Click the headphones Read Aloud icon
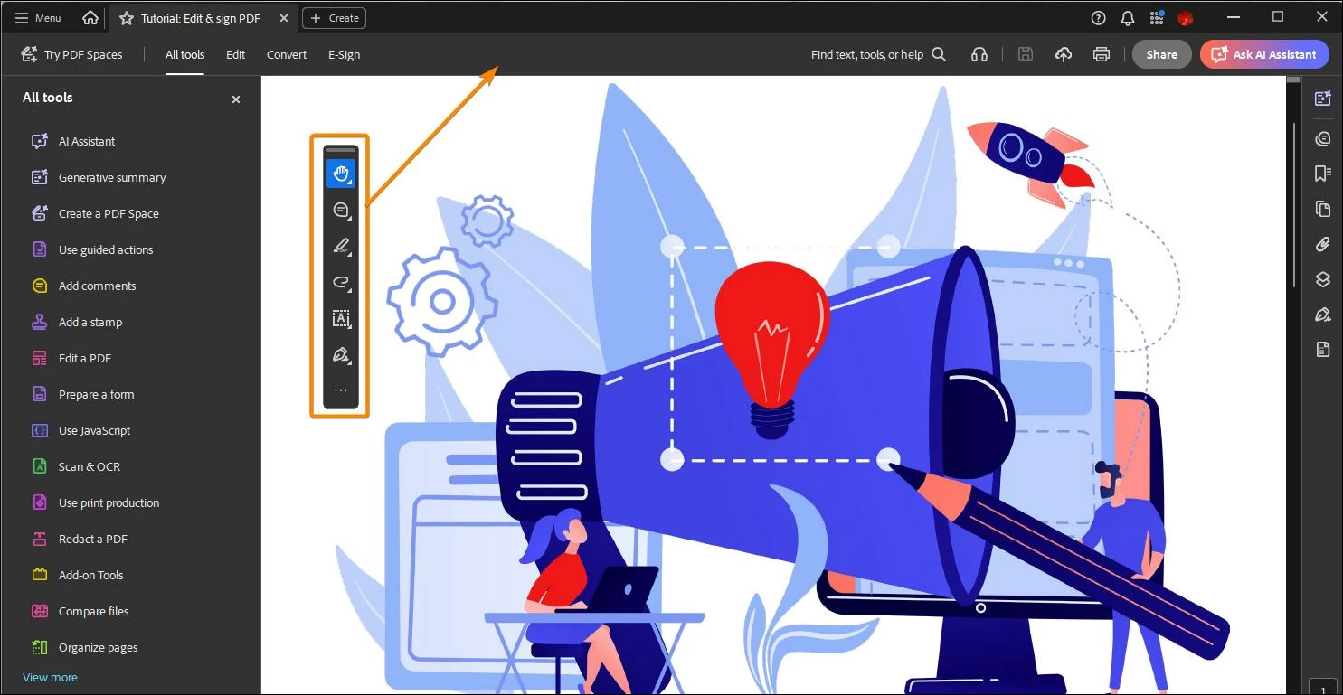The width and height of the screenshot is (1343, 695). tap(979, 54)
